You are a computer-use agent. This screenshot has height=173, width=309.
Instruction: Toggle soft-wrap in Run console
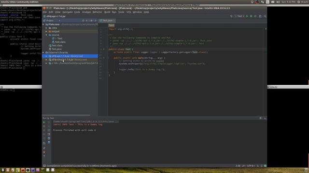[49, 130]
